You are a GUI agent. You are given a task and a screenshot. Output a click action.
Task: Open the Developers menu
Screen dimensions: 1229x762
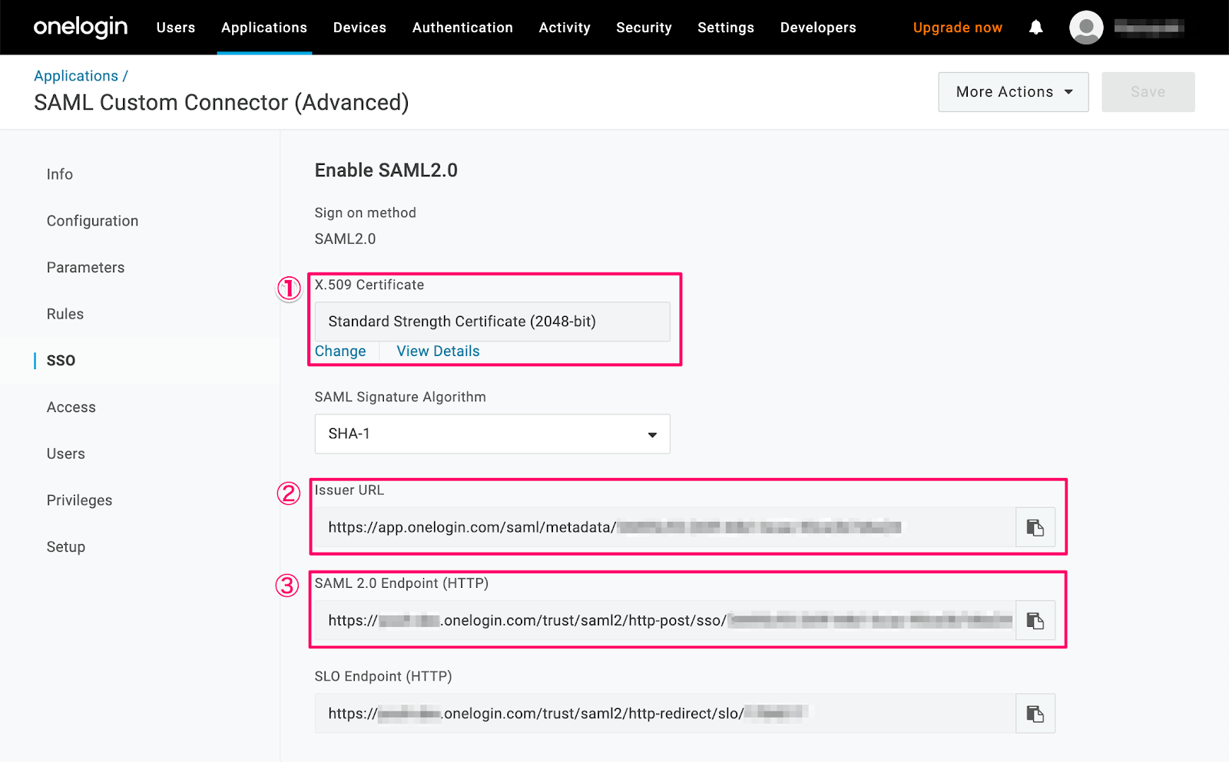(818, 28)
